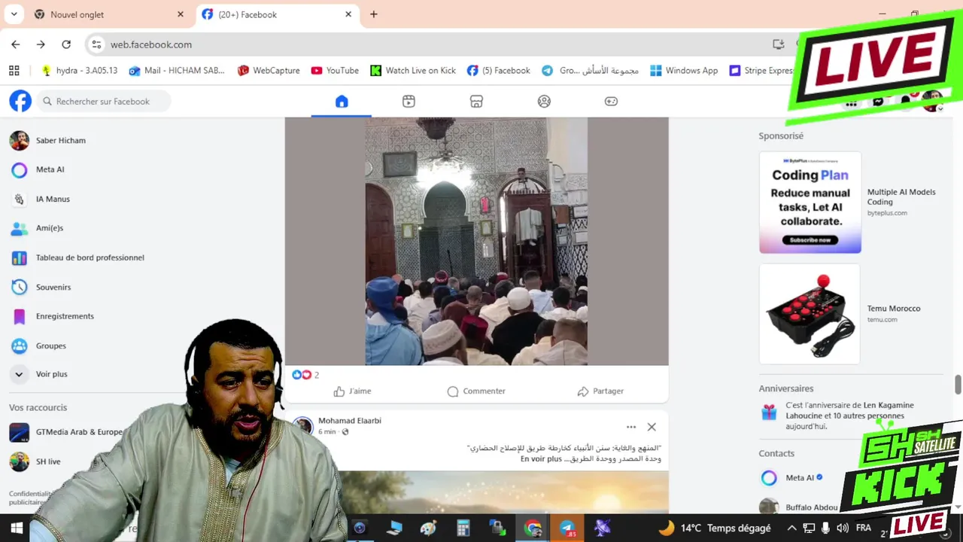The height and width of the screenshot is (542, 963).
Task: Open Chrome apps grid in bookmarks bar
Action: click(14, 71)
